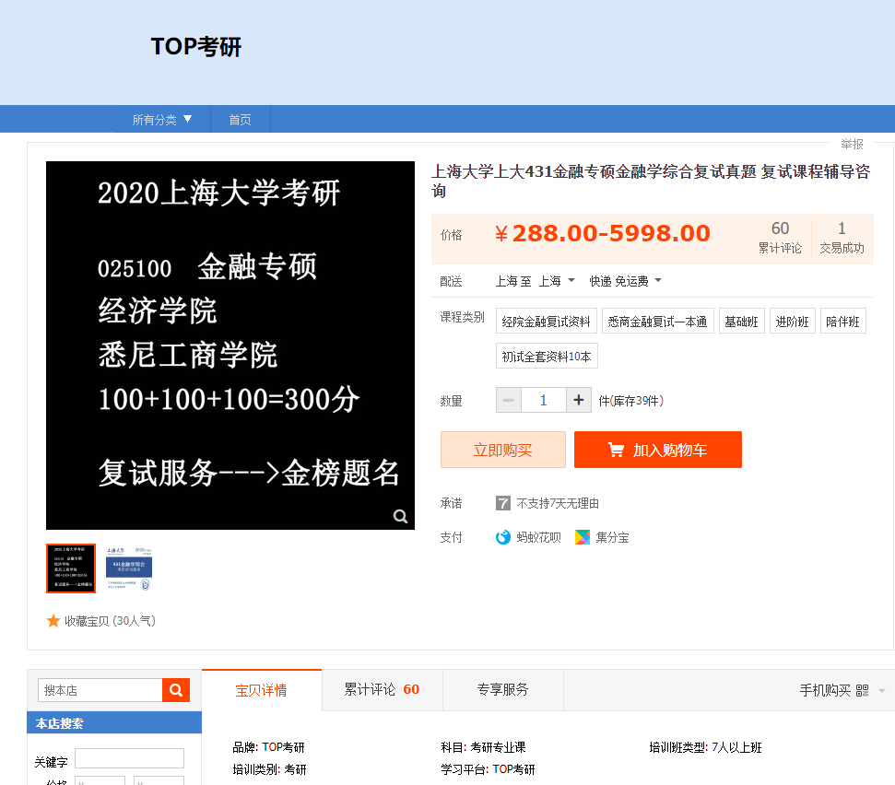
Task: Click the 搜本店 search input field
Action: 100,690
